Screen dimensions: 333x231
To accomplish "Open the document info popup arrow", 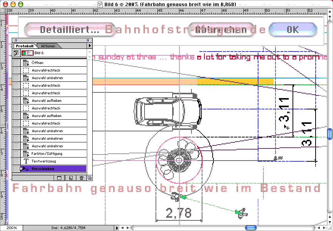I will [117, 228].
